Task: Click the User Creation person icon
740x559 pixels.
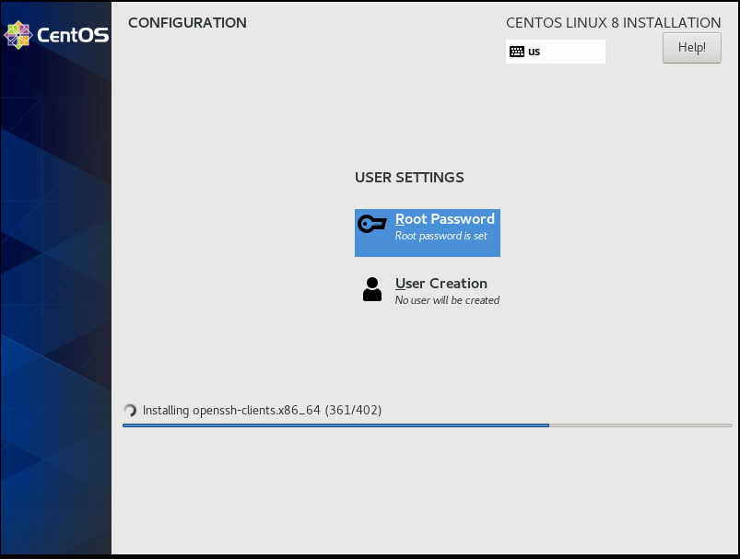Action: [372, 289]
